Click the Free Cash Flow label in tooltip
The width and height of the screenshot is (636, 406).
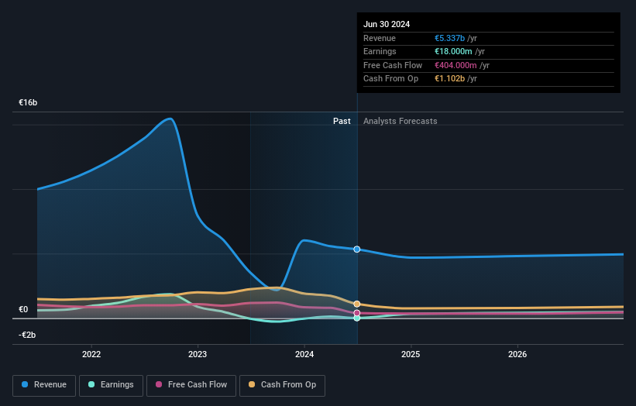(x=393, y=65)
